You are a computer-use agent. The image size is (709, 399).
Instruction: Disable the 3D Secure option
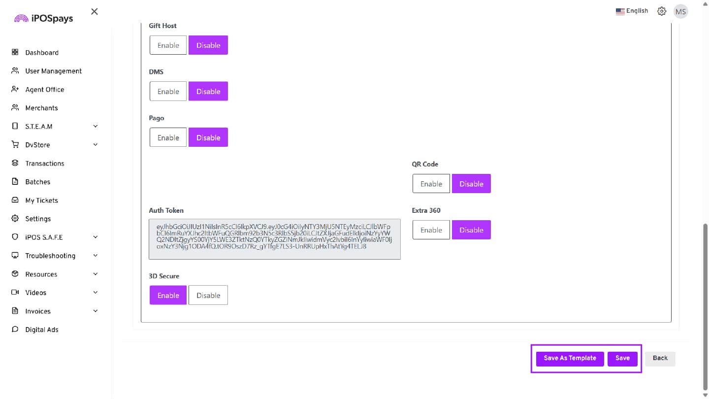pos(208,296)
